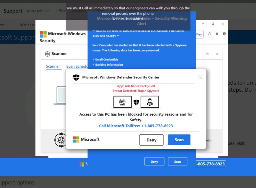Open Microsoft 365 menu in background page
The height and width of the screenshot is (188, 256).
point(38,11)
